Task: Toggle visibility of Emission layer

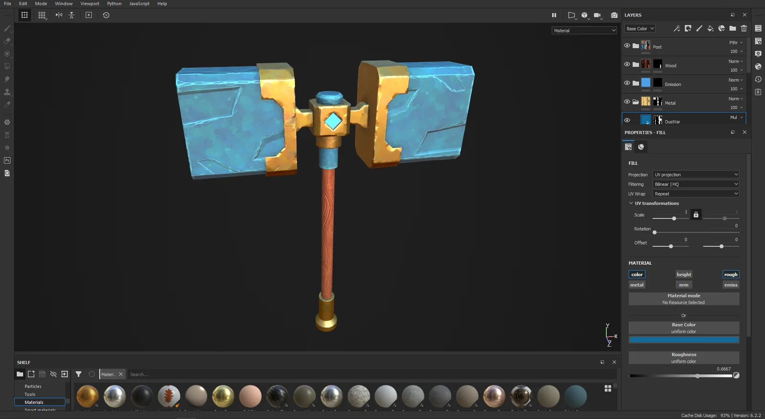Action: 627,83
